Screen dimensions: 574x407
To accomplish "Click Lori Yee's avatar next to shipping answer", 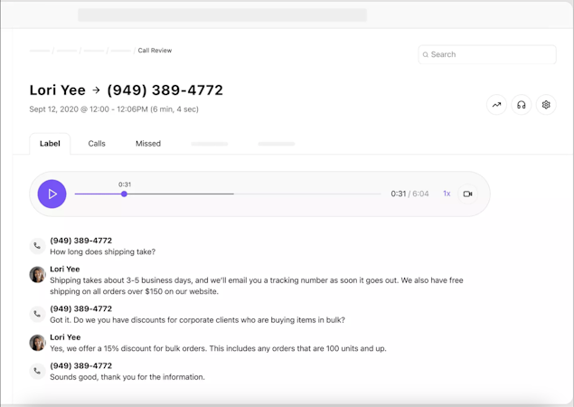I will 37,274.
